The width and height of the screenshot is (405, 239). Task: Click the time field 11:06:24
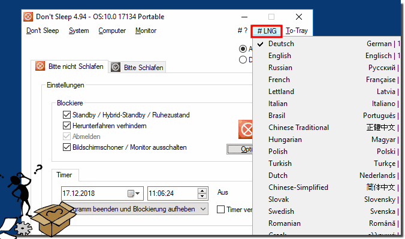click(178, 193)
